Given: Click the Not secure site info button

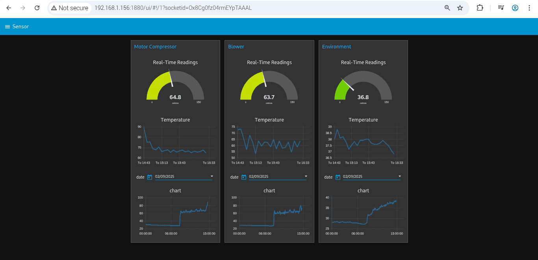Looking at the screenshot, I should click(70, 8).
